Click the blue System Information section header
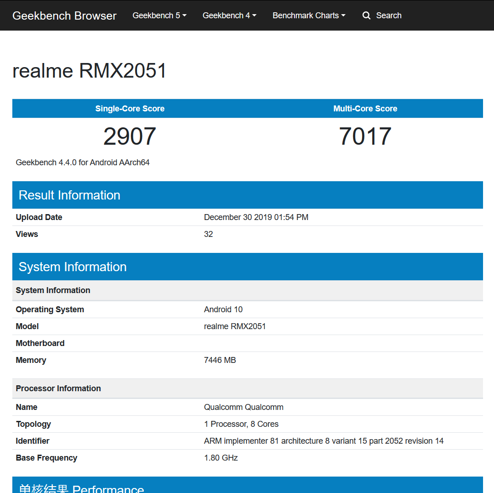 [247, 267]
